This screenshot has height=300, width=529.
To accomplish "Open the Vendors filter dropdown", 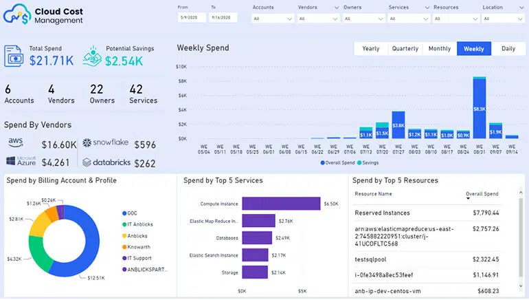I will (x=318, y=19).
